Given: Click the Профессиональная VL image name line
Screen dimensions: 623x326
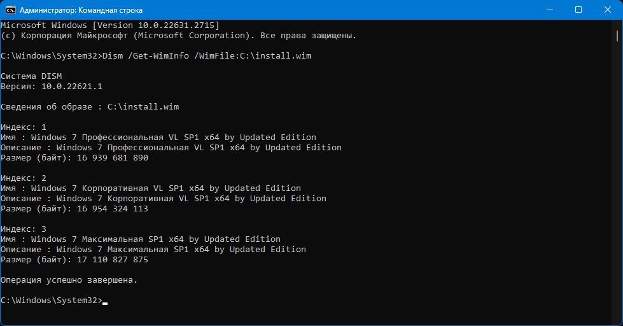Looking at the screenshot, I should [x=158, y=138].
